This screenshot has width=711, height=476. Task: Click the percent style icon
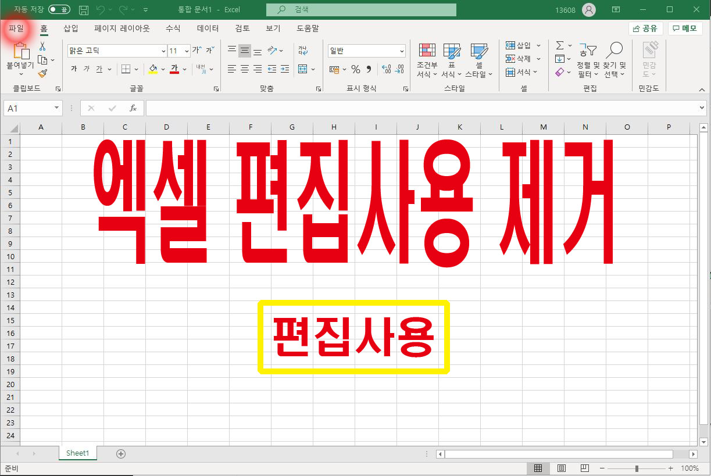click(356, 70)
